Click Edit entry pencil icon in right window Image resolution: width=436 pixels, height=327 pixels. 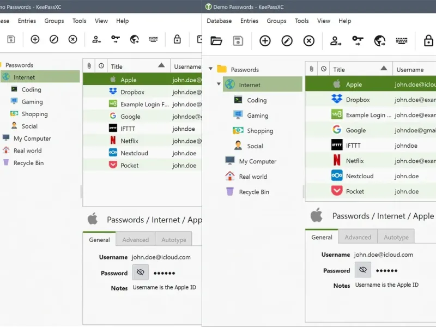tap(287, 40)
